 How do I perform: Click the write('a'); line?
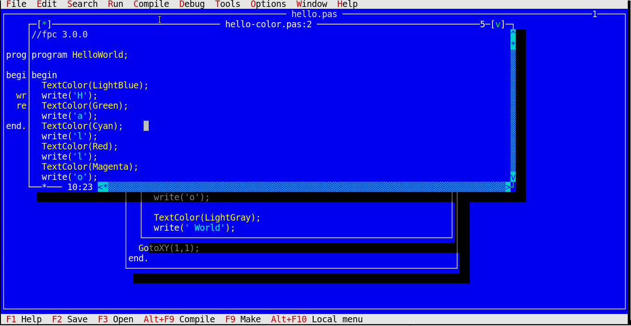(x=69, y=116)
